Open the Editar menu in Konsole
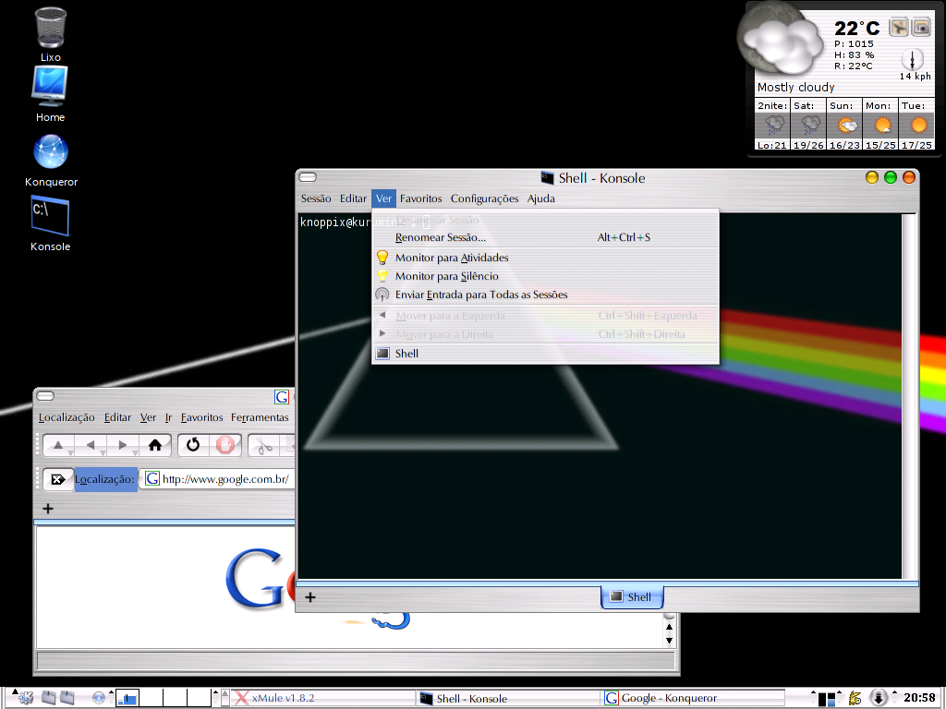946x709 pixels. pyautogui.click(x=353, y=198)
